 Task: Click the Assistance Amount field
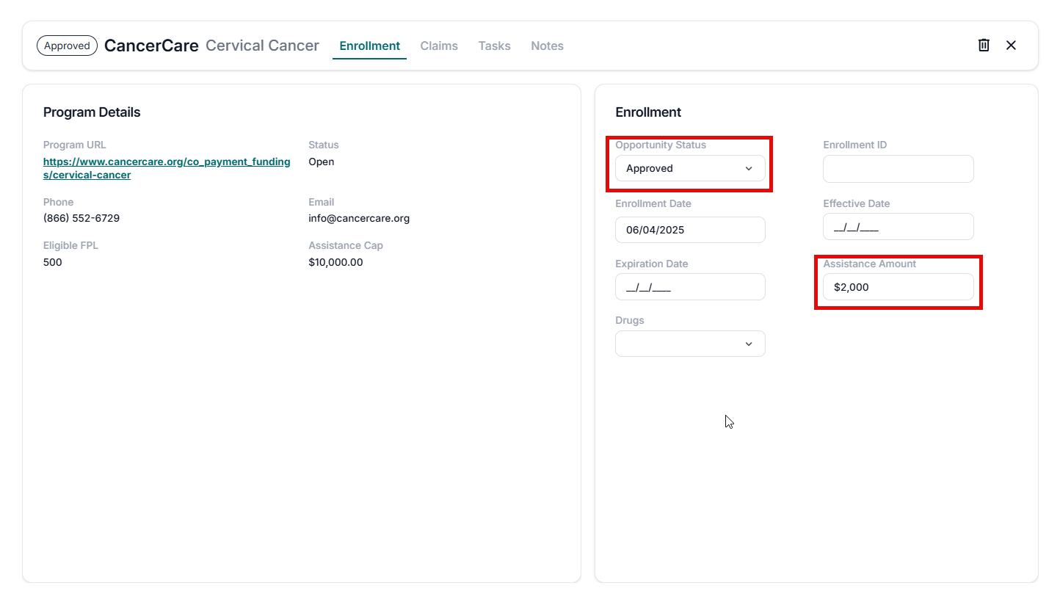click(x=898, y=287)
